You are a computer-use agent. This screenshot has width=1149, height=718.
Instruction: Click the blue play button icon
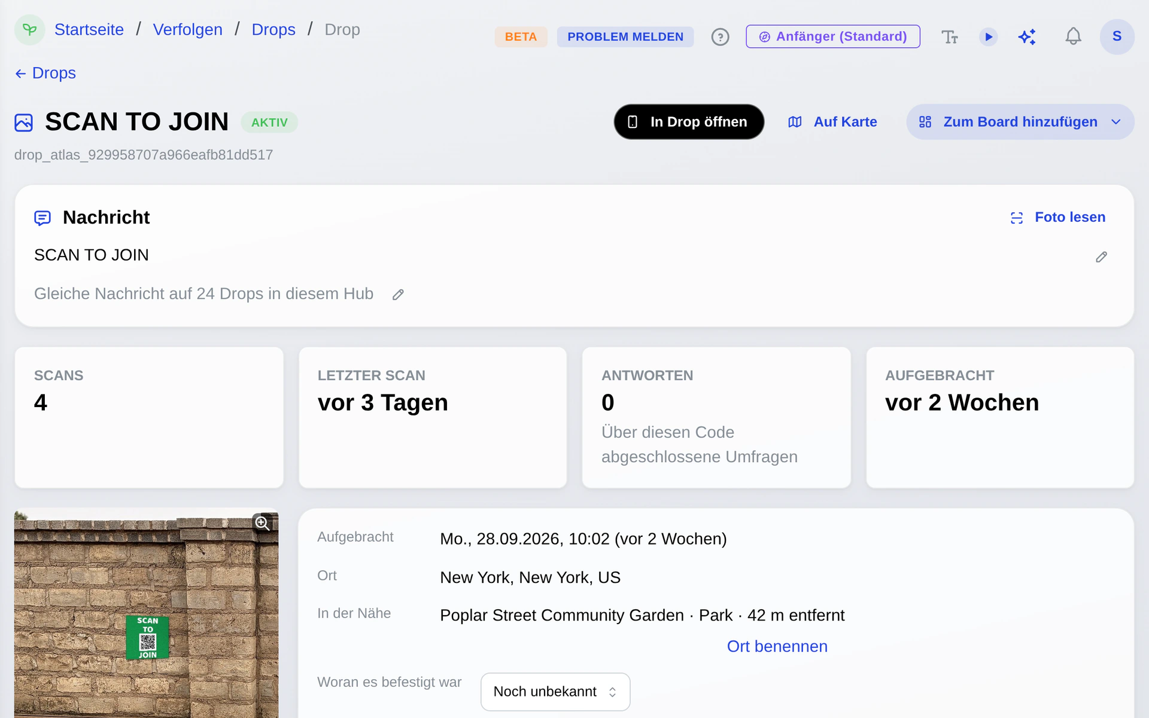[988, 37]
